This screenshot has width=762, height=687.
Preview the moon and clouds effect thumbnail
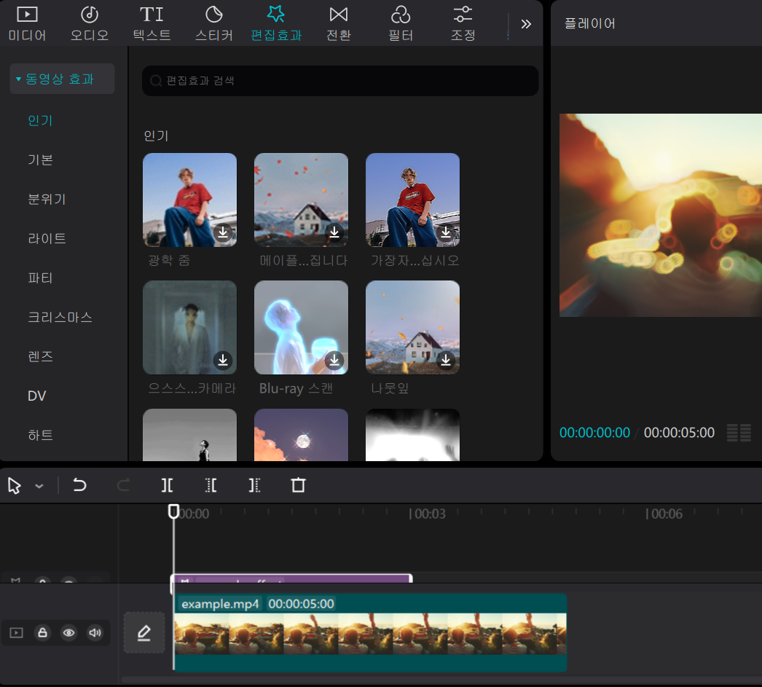coord(301,435)
